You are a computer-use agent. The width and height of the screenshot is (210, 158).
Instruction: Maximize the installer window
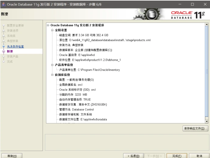click(x=192, y=4)
